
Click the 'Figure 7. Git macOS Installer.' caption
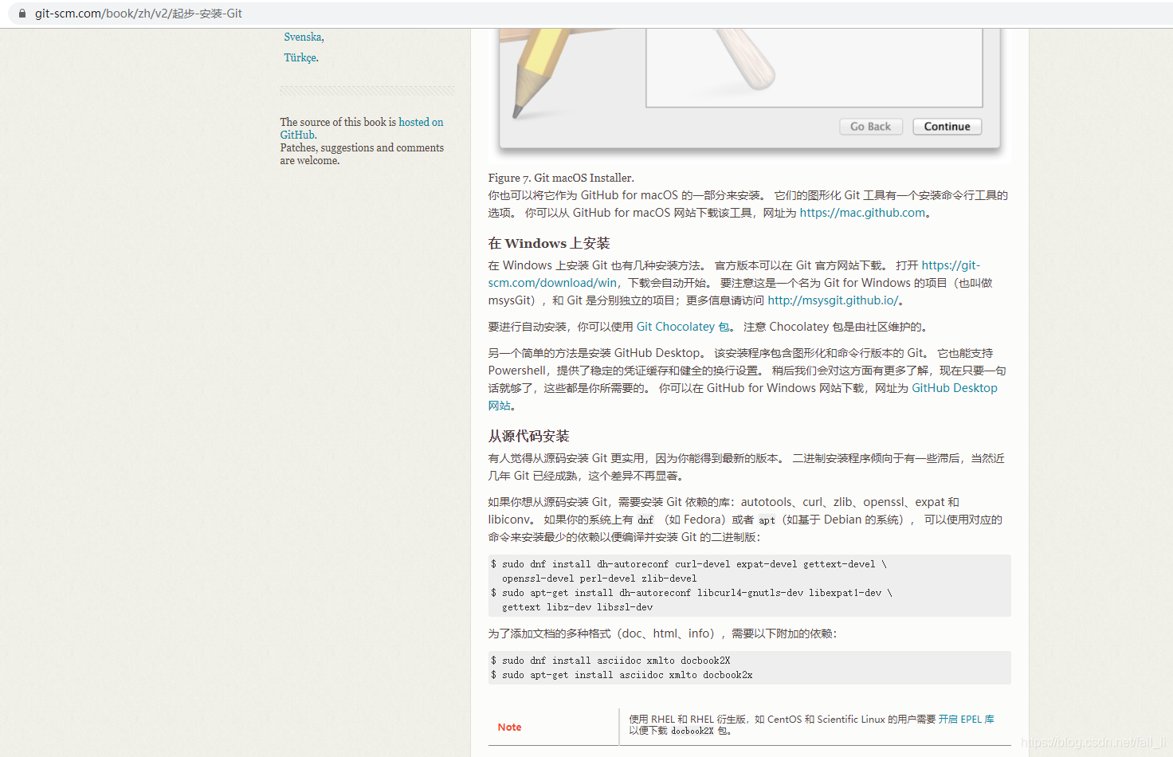tap(561, 178)
